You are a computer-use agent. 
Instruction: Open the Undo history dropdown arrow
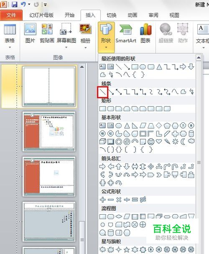pos(29,4)
